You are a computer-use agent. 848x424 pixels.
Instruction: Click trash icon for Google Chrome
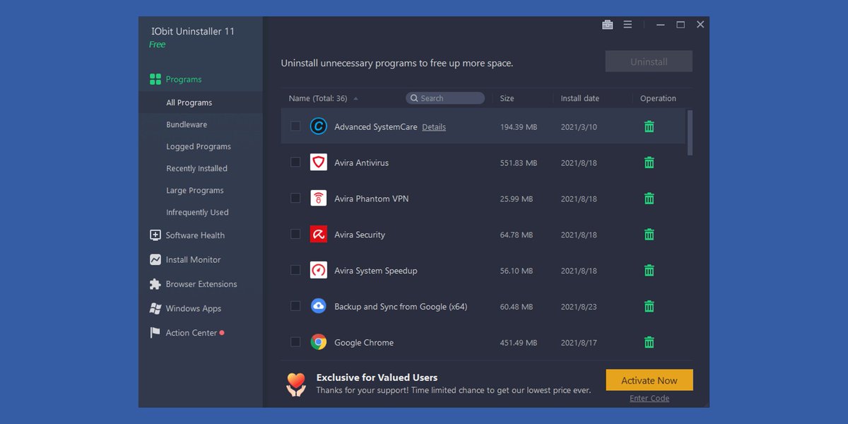649,343
